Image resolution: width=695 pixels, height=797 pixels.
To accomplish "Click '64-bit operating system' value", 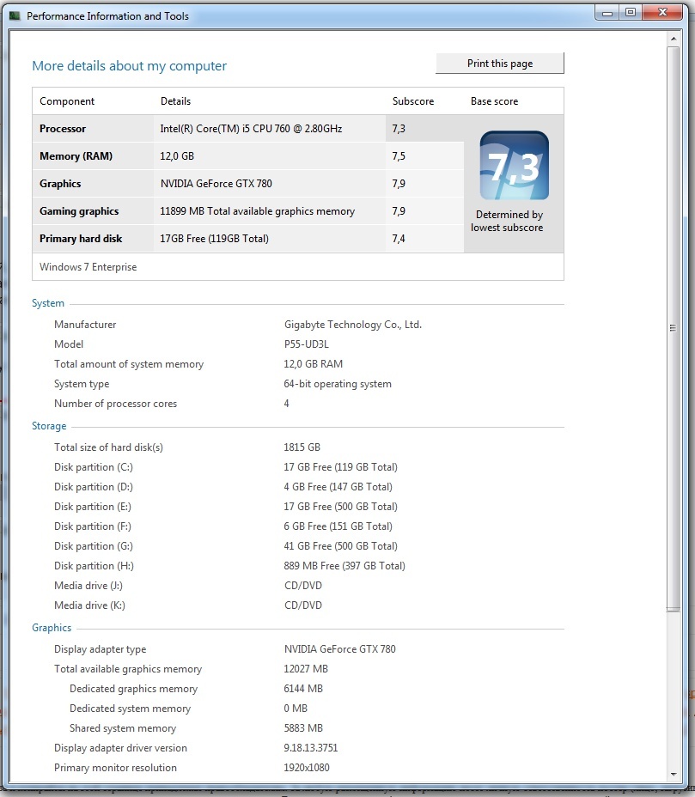I will click(338, 384).
